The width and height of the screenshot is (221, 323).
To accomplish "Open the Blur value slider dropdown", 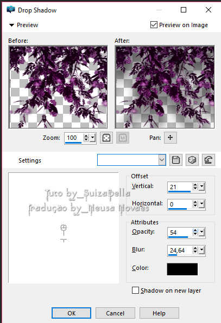I will [202, 250].
